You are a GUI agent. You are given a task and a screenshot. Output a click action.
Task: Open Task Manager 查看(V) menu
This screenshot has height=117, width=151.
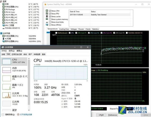click(x=19, y=51)
